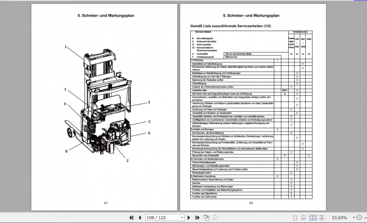This screenshot has width=367, height=223.
Task: Click the 53.65% zoom level
Action: tap(339, 218)
